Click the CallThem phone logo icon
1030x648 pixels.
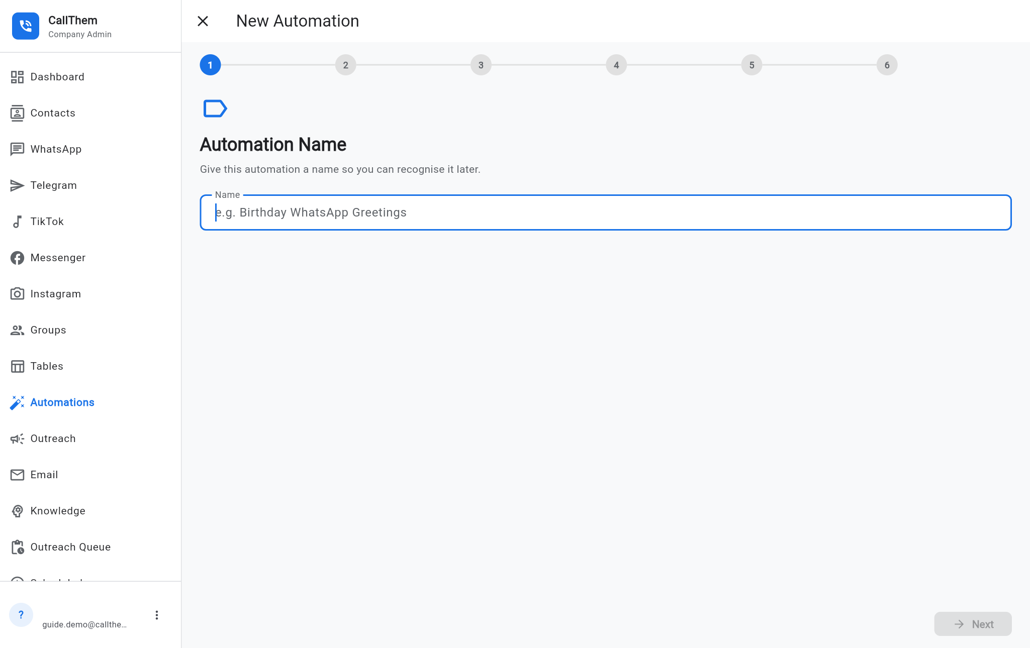[x=26, y=26]
